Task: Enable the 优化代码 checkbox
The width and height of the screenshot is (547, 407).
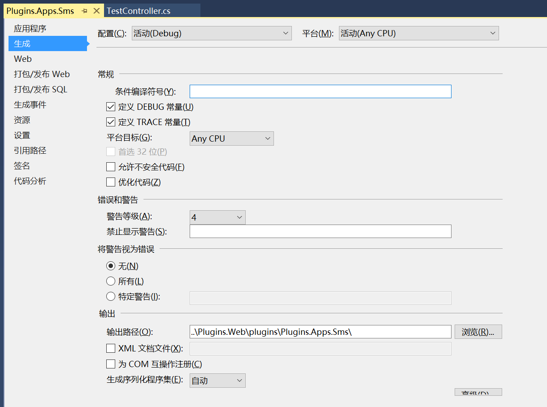Action: point(111,182)
